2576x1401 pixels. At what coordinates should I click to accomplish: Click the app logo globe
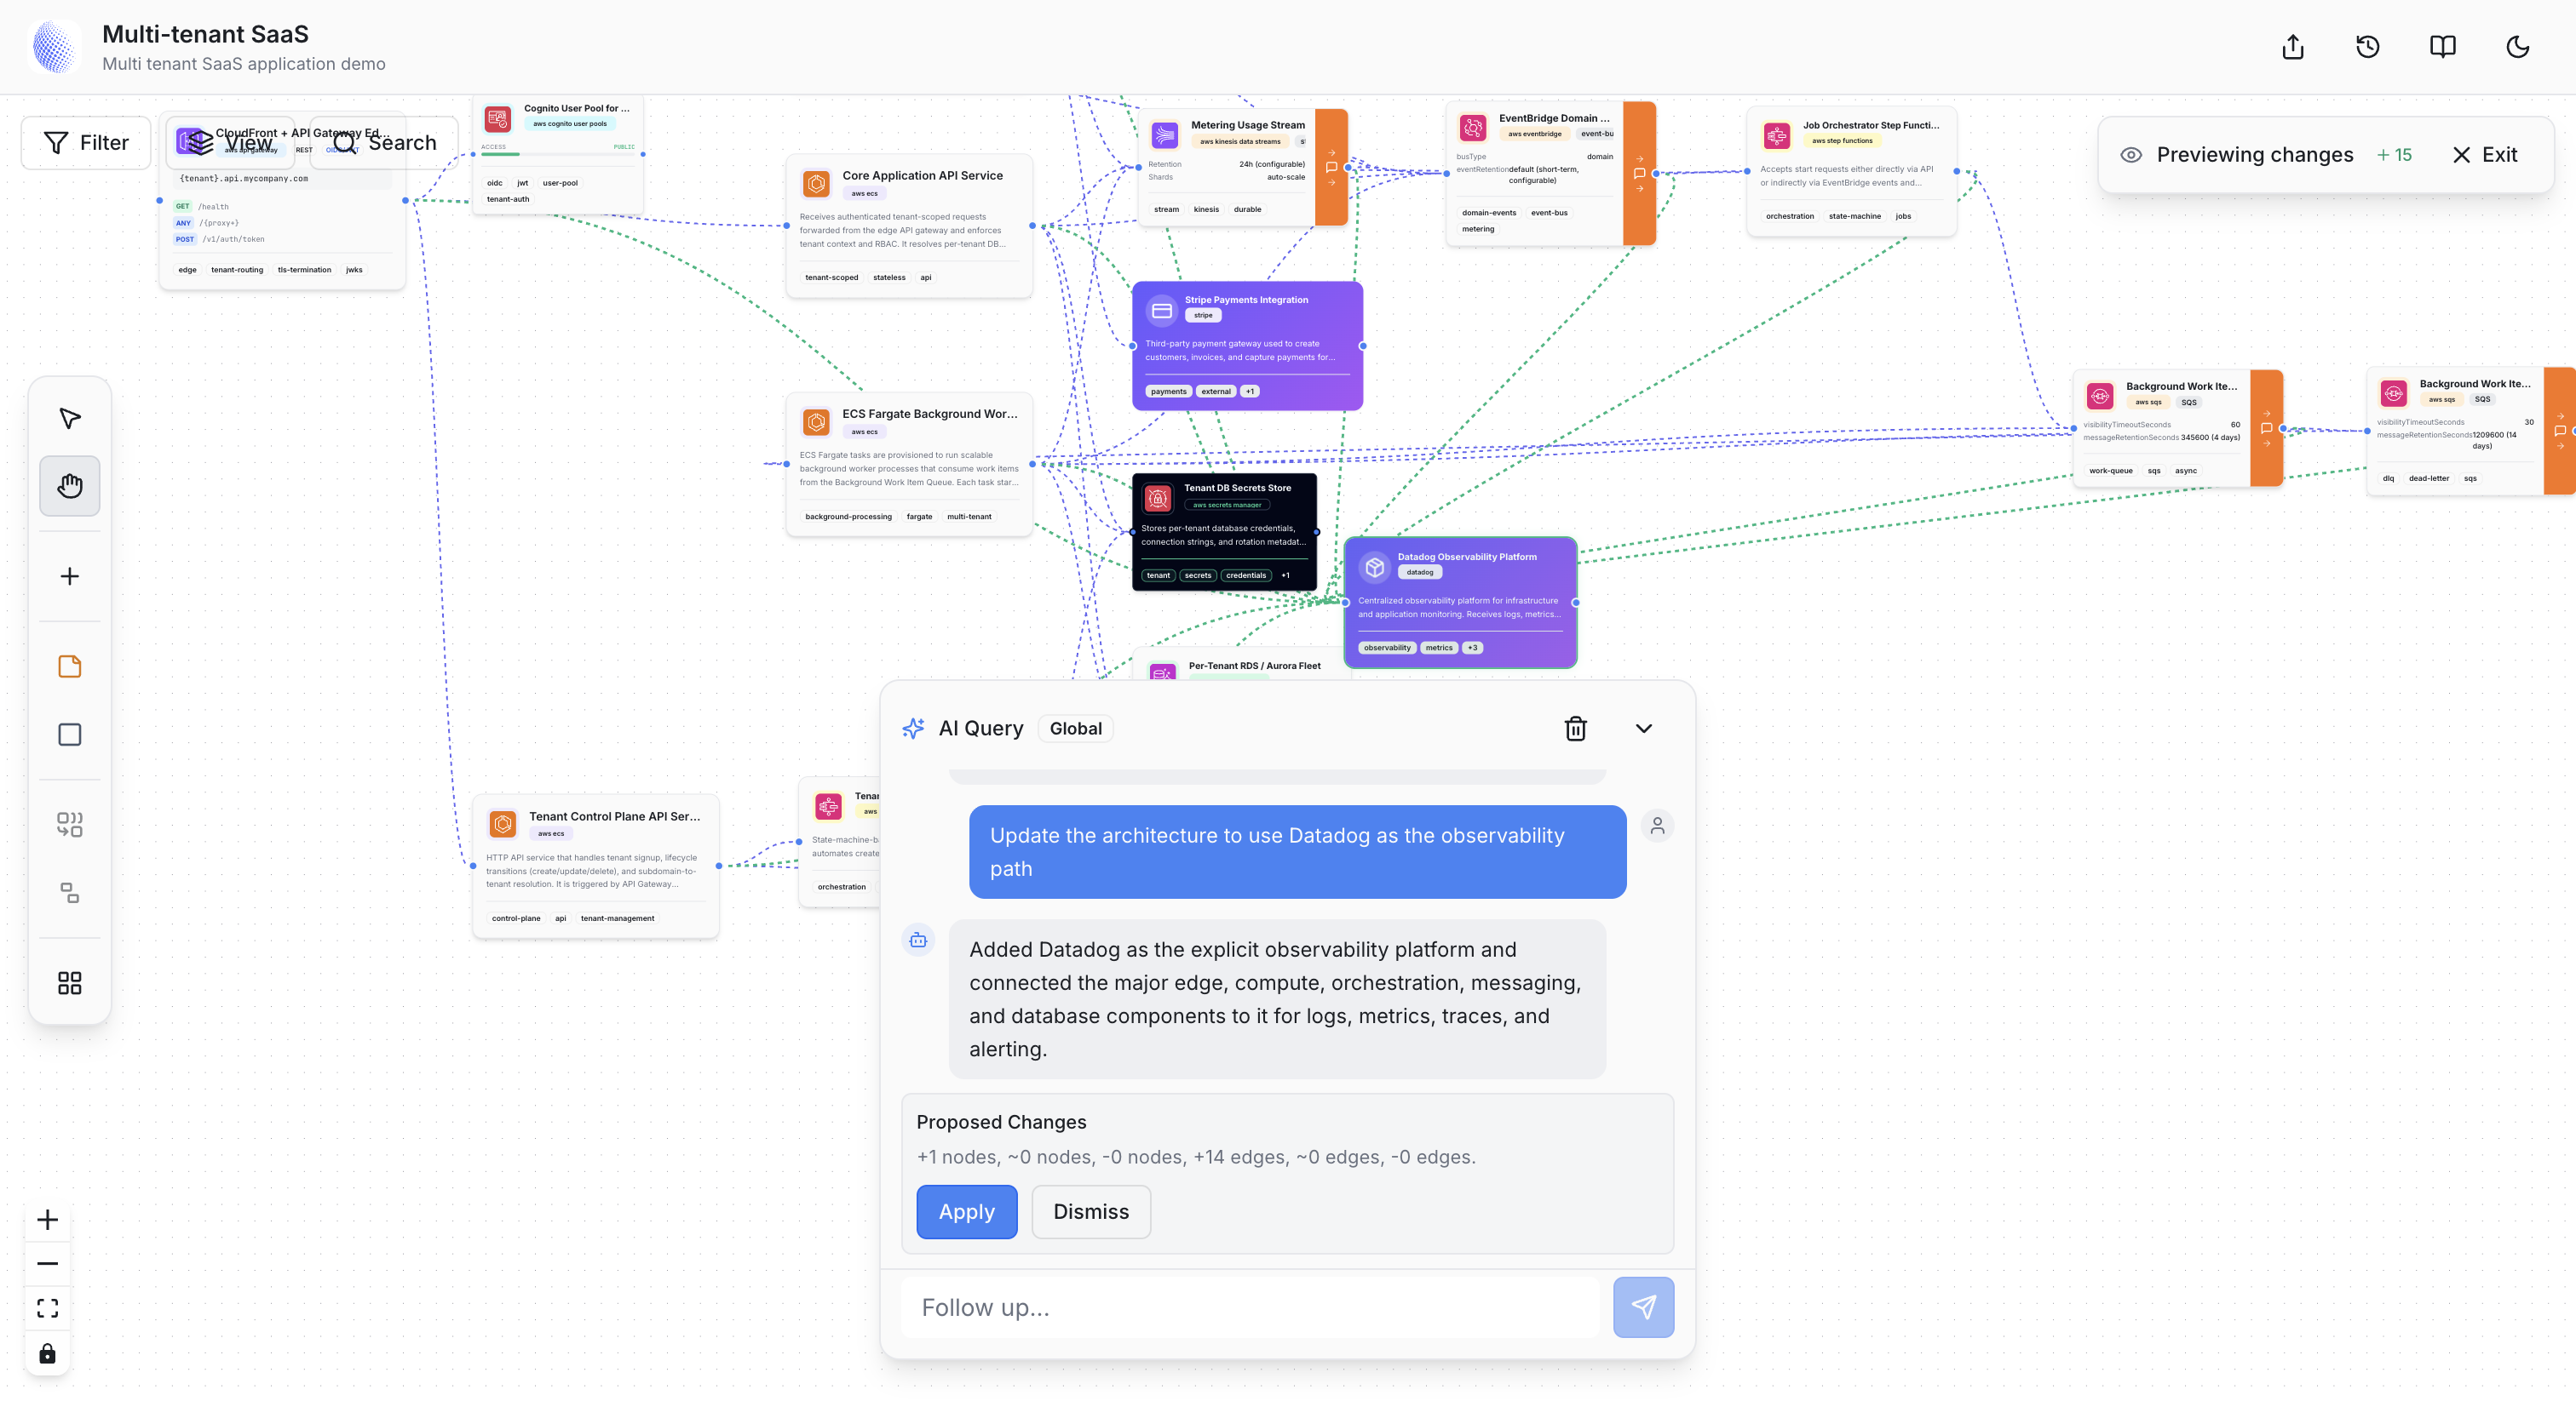(x=54, y=47)
